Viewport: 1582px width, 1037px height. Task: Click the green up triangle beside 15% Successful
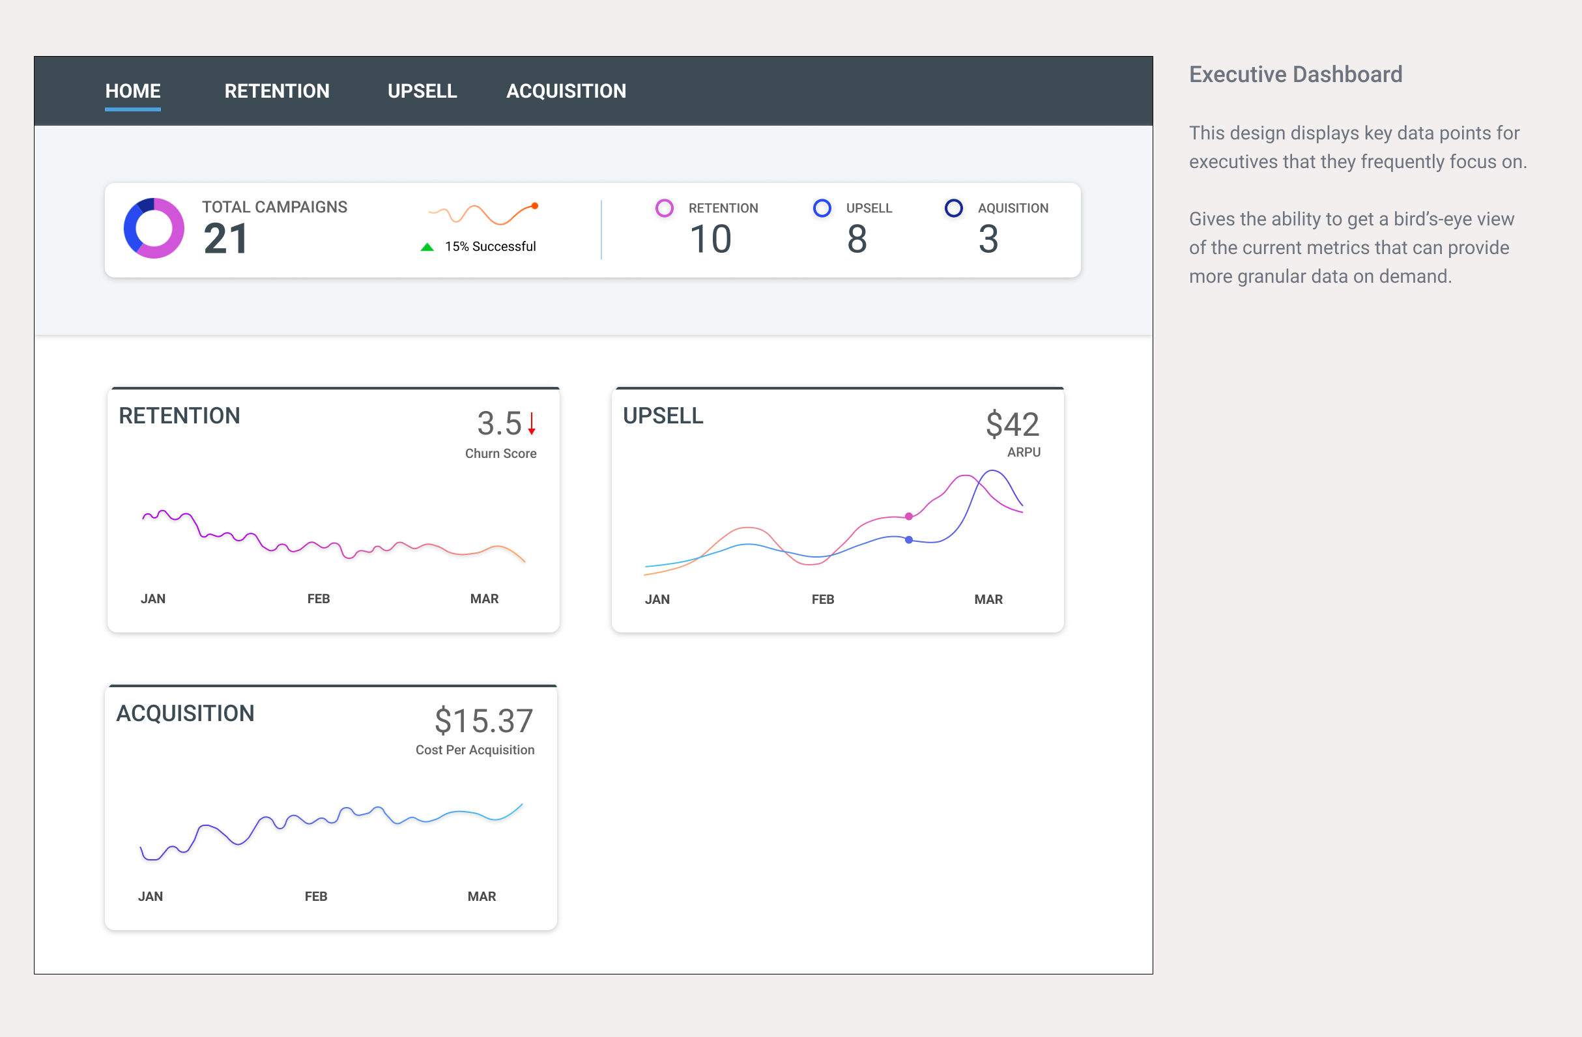427,247
